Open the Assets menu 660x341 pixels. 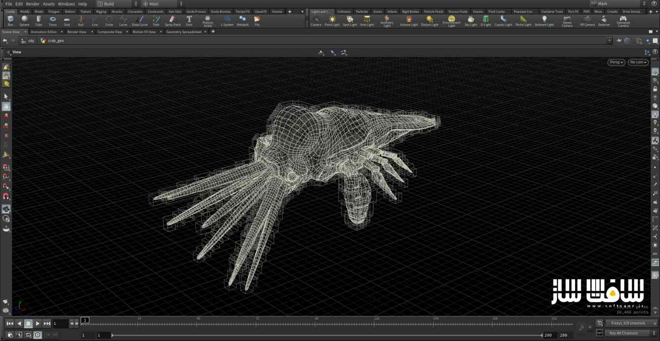49,3
